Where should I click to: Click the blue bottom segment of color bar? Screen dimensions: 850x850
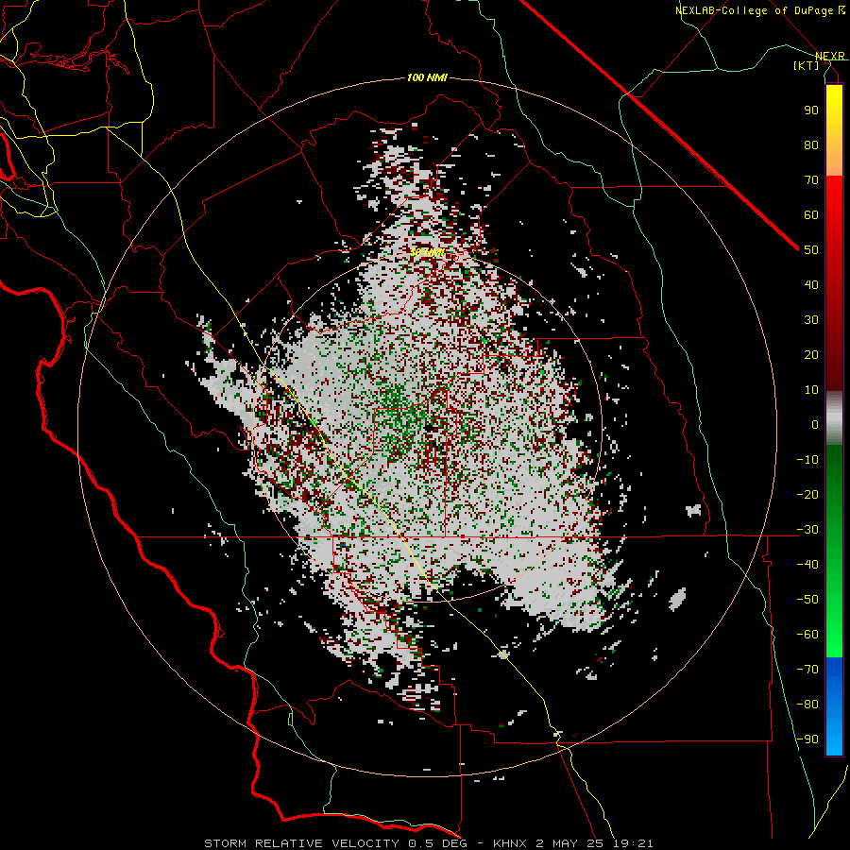[x=834, y=706]
